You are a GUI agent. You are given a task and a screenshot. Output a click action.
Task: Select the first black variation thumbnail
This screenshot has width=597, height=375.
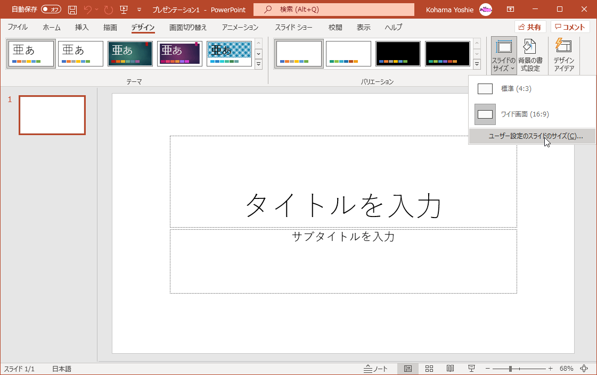click(x=398, y=54)
